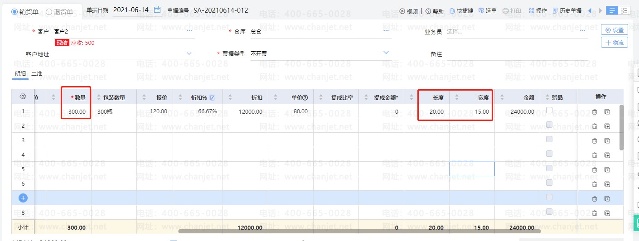639x241 pixels.
Task: Sort by the 数量 column arrows
Action: click(54, 97)
